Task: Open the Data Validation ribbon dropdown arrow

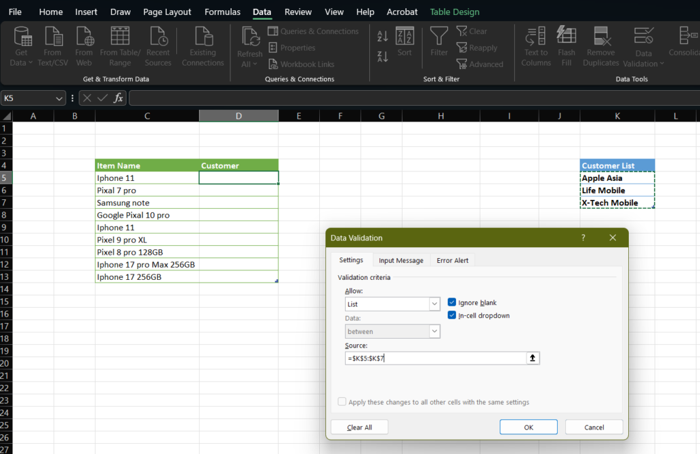Action: point(662,64)
